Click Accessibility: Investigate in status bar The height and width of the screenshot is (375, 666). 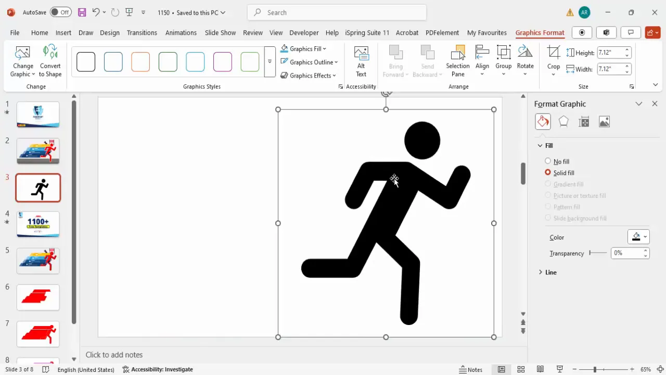158,369
